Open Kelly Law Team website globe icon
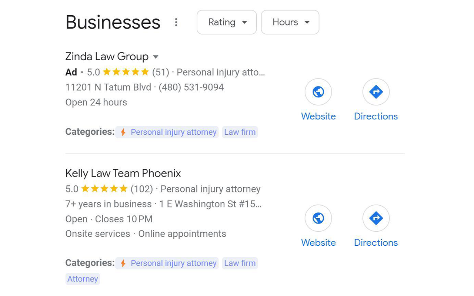474x296 pixels. point(318,218)
